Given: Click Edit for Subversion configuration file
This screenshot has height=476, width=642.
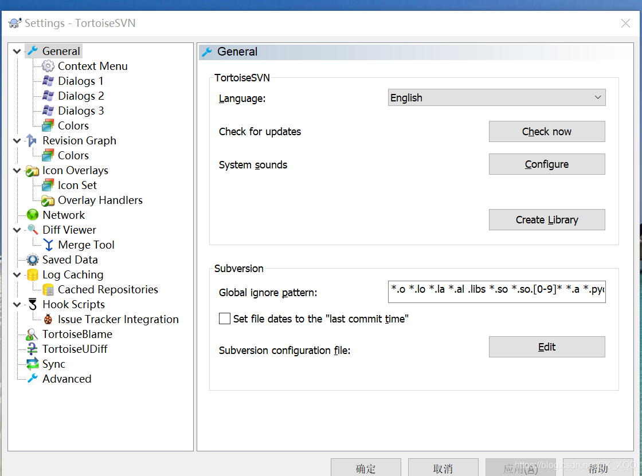Looking at the screenshot, I should 547,347.
